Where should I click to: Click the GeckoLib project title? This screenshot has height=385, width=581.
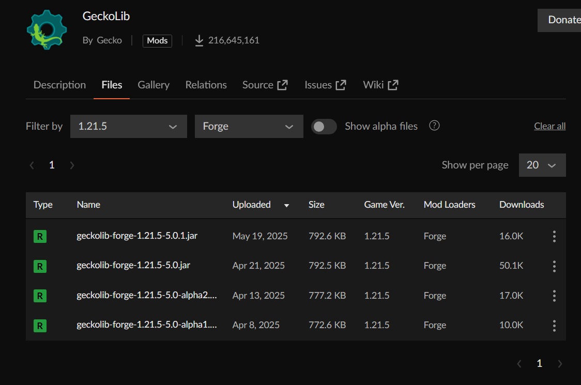click(106, 17)
